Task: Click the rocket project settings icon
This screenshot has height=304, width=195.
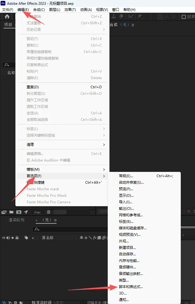Action: [x=26, y=212]
